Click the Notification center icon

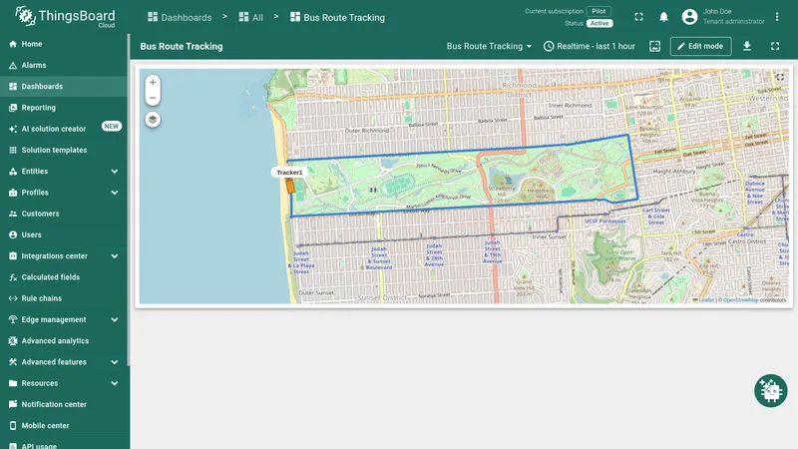point(13,405)
